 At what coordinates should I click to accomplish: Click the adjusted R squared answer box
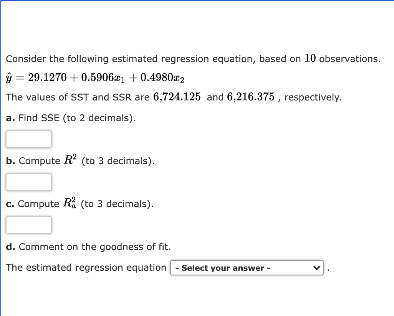click(x=28, y=225)
